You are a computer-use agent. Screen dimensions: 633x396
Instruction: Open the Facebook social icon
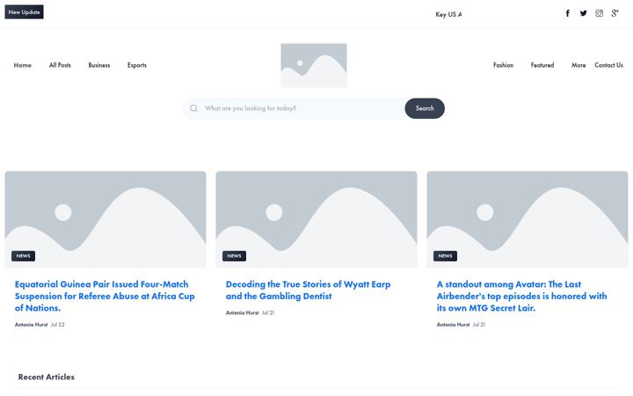point(568,13)
